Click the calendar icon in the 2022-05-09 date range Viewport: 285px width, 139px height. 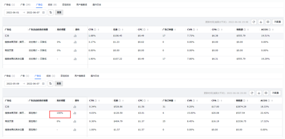point(43,84)
